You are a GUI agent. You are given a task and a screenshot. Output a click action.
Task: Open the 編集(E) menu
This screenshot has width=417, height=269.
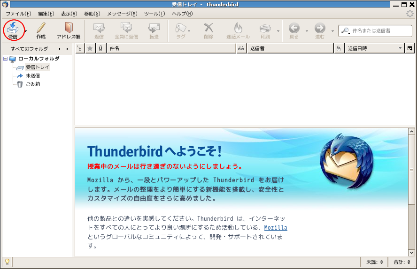pyautogui.click(x=46, y=14)
